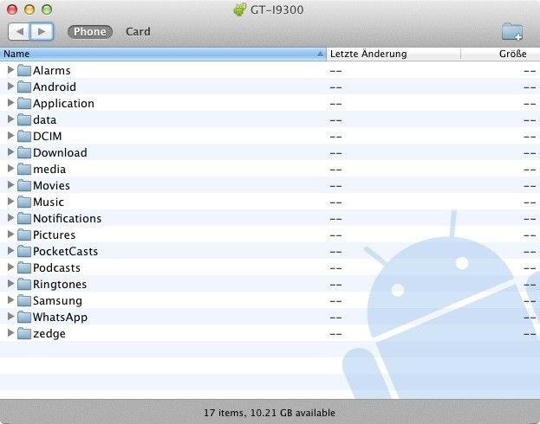
Task: Sort by Letzte Änderung column header
Action: coord(394,54)
